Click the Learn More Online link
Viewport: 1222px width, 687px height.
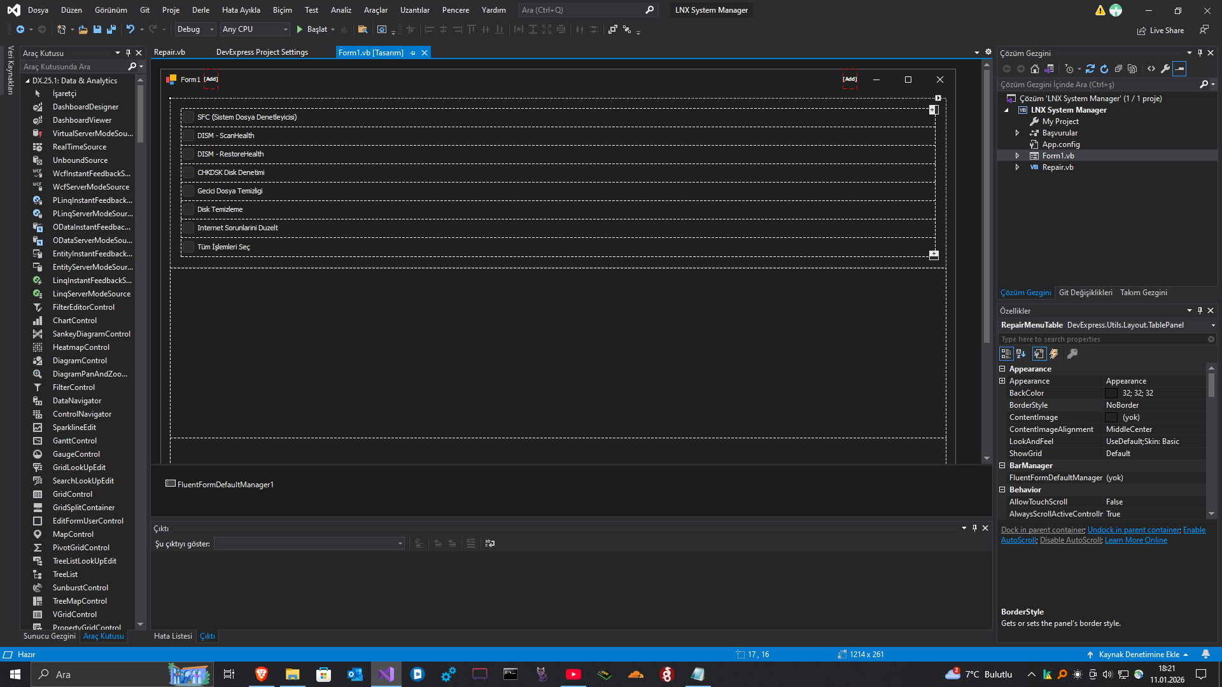pos(1136,540)
